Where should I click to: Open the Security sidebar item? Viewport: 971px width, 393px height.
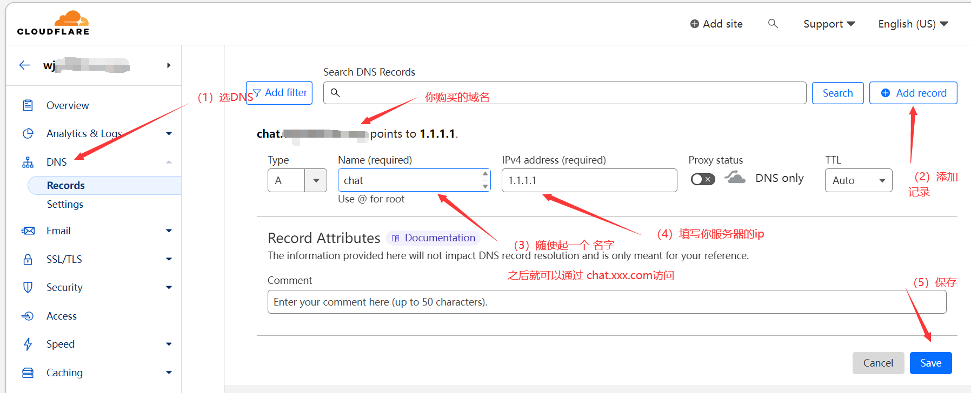coord(64,287)
